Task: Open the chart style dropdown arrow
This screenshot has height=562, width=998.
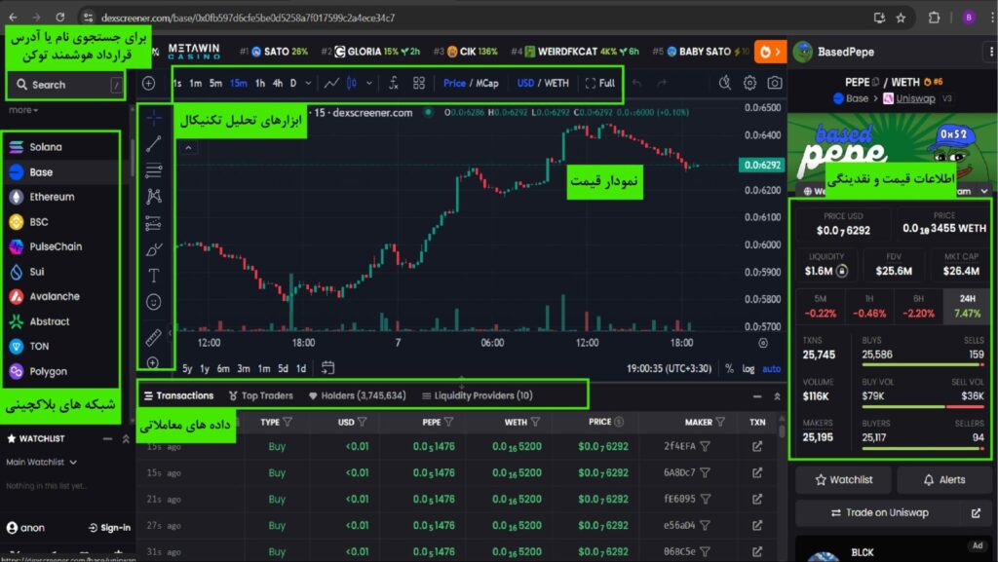Action: point(369,83)
